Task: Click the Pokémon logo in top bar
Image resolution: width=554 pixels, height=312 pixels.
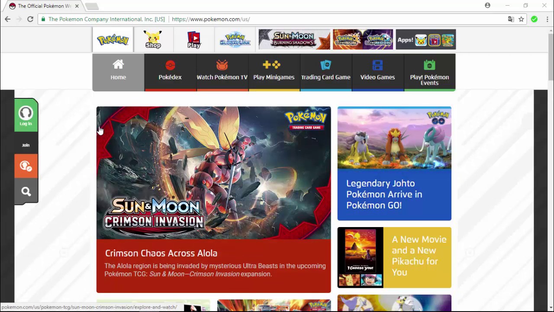Action: [113, 39]
